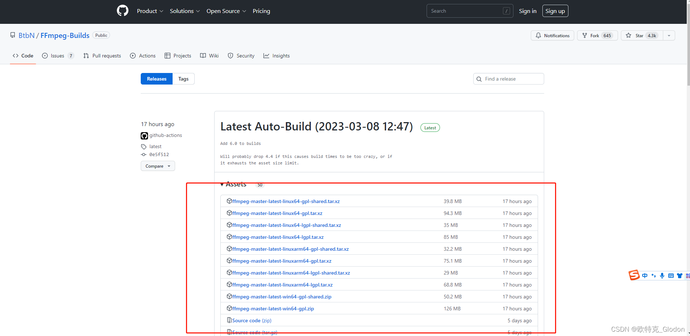Open the Actions tab
This screenshot has height=336, width=690.
143,56
